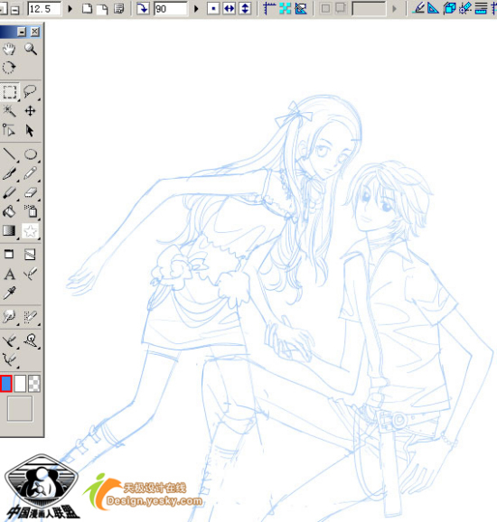
Task: Click the actual-size page icon
Action: [103, 9]
